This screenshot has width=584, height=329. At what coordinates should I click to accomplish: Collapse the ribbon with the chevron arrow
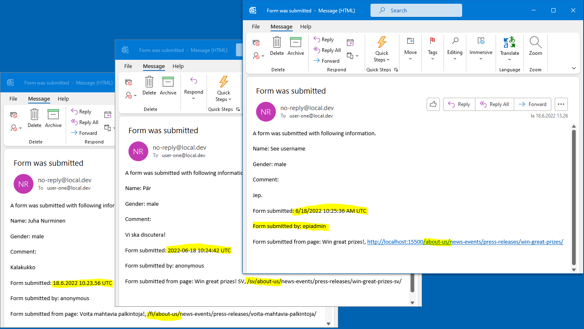point(574,68)
